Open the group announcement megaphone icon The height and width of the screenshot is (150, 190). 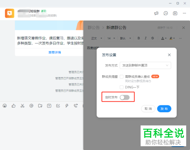point(157,13)
